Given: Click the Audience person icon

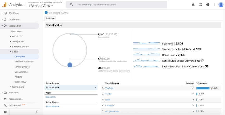Looking at the screenshot, I should (5, 20).
